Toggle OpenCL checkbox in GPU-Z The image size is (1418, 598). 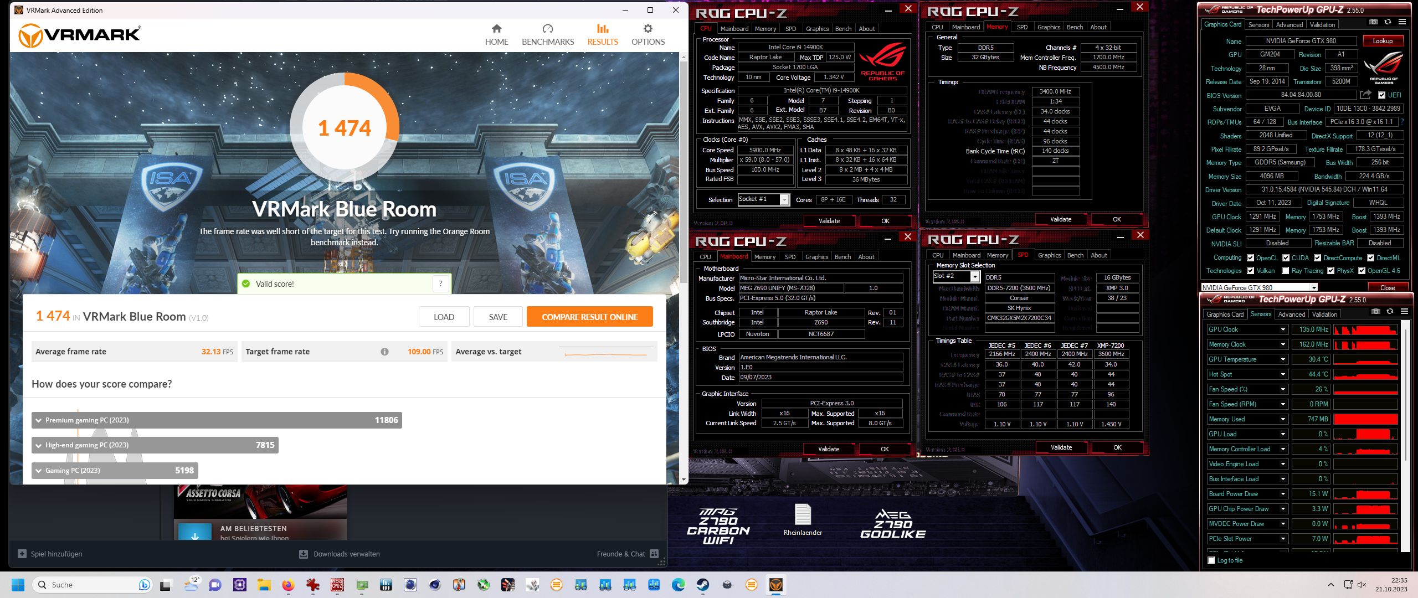point(1251,257)
